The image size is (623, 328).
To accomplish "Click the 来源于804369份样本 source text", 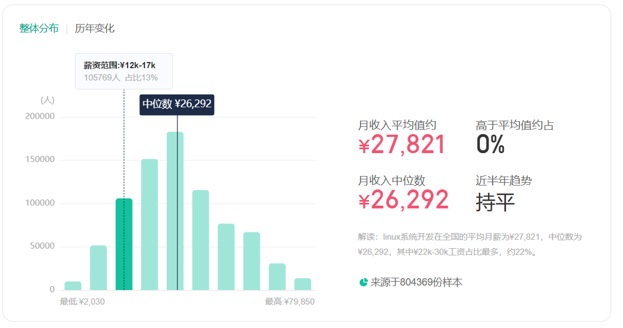I will pos(416,282).
